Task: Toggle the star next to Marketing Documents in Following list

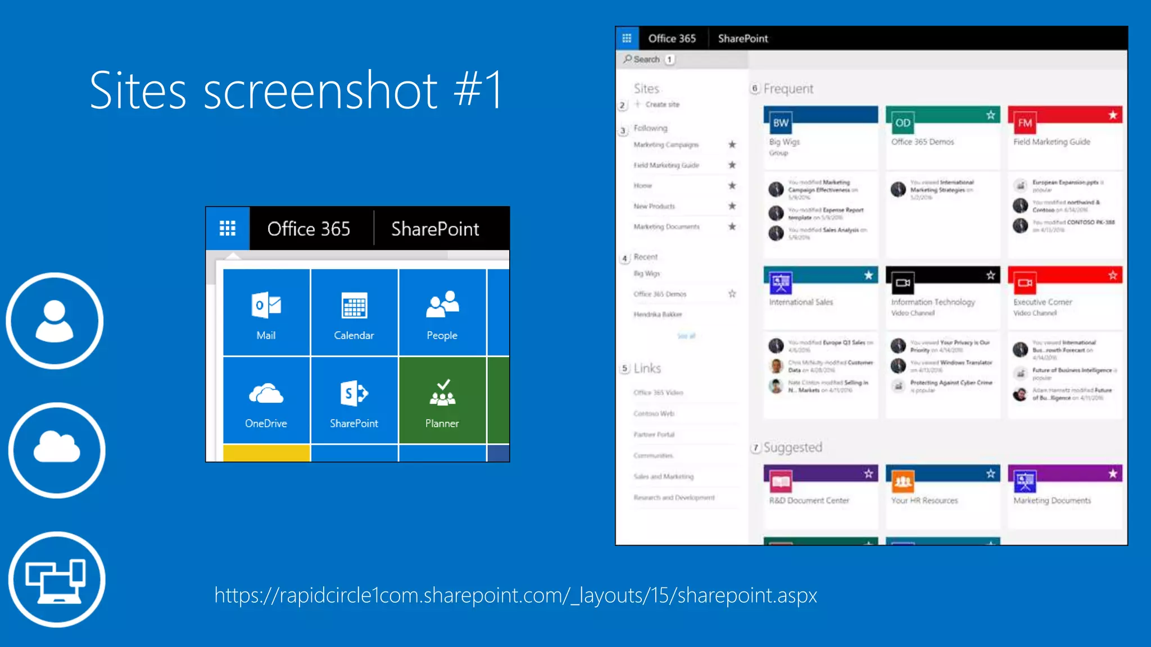Action: click(732, 226)
